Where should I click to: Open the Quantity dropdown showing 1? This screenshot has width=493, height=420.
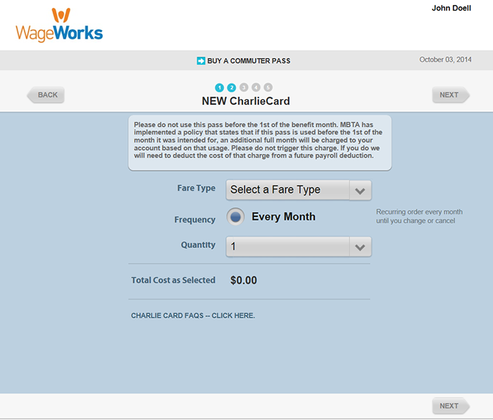coord(299,247)
